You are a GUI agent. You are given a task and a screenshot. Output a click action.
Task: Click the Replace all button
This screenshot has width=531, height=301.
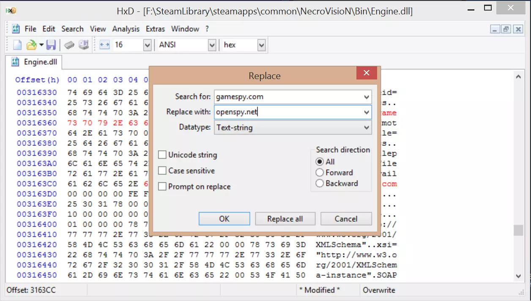tap(285, 219)
